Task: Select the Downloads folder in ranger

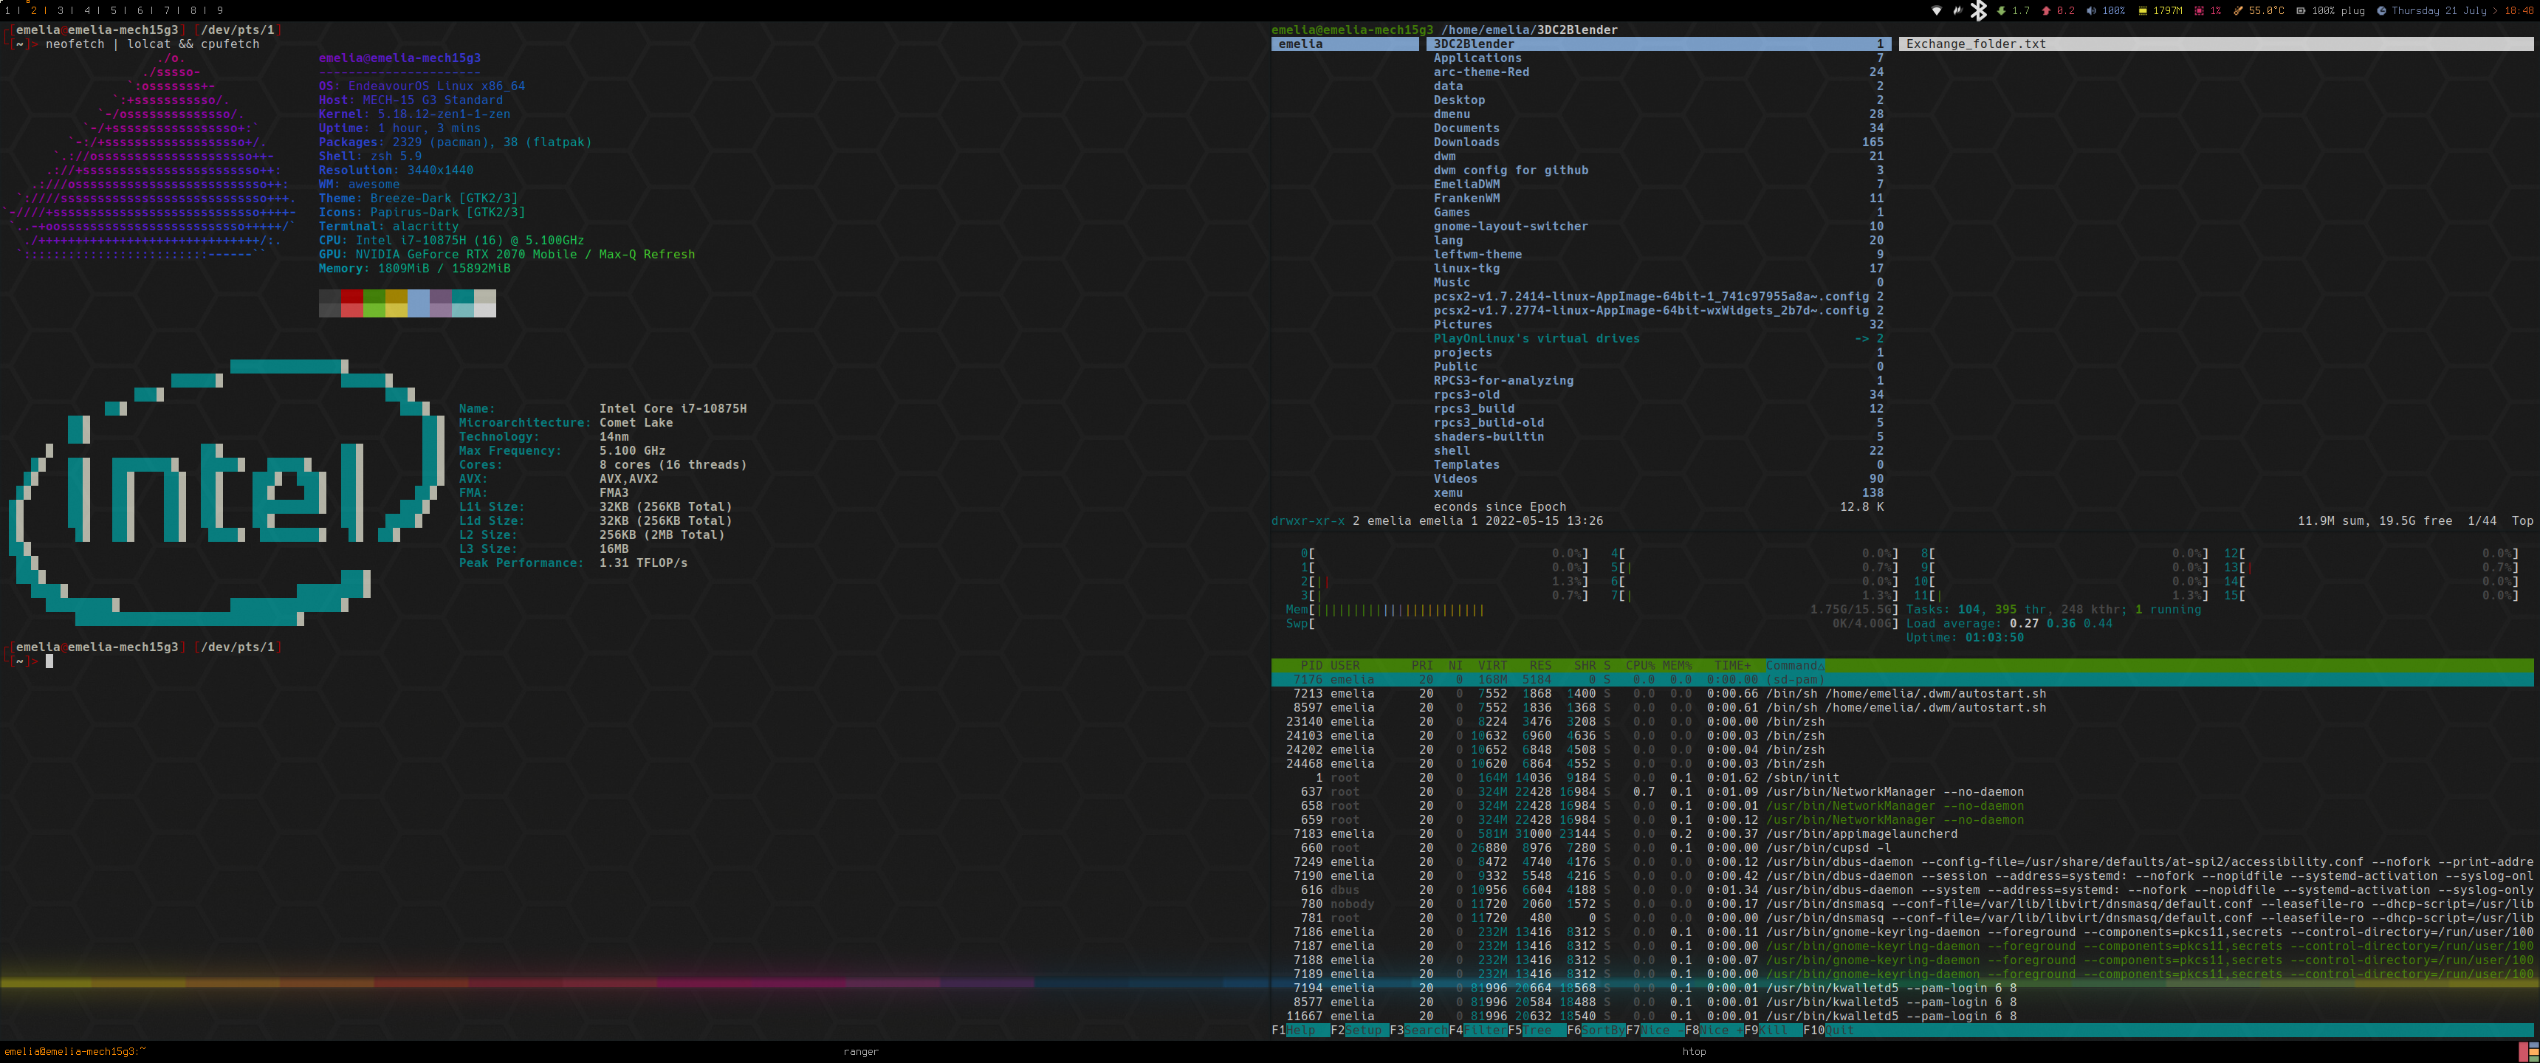Action: point(1658,142)
